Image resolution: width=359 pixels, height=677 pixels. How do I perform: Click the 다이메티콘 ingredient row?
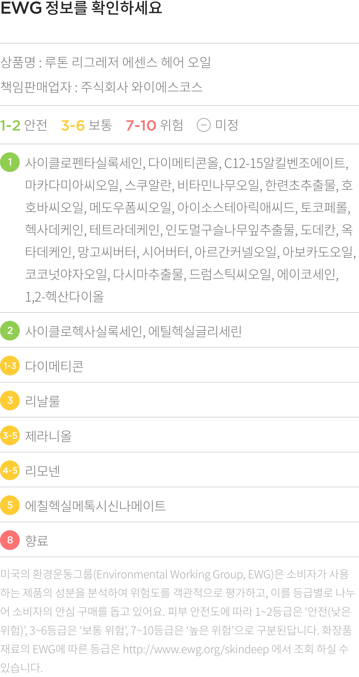179,366
